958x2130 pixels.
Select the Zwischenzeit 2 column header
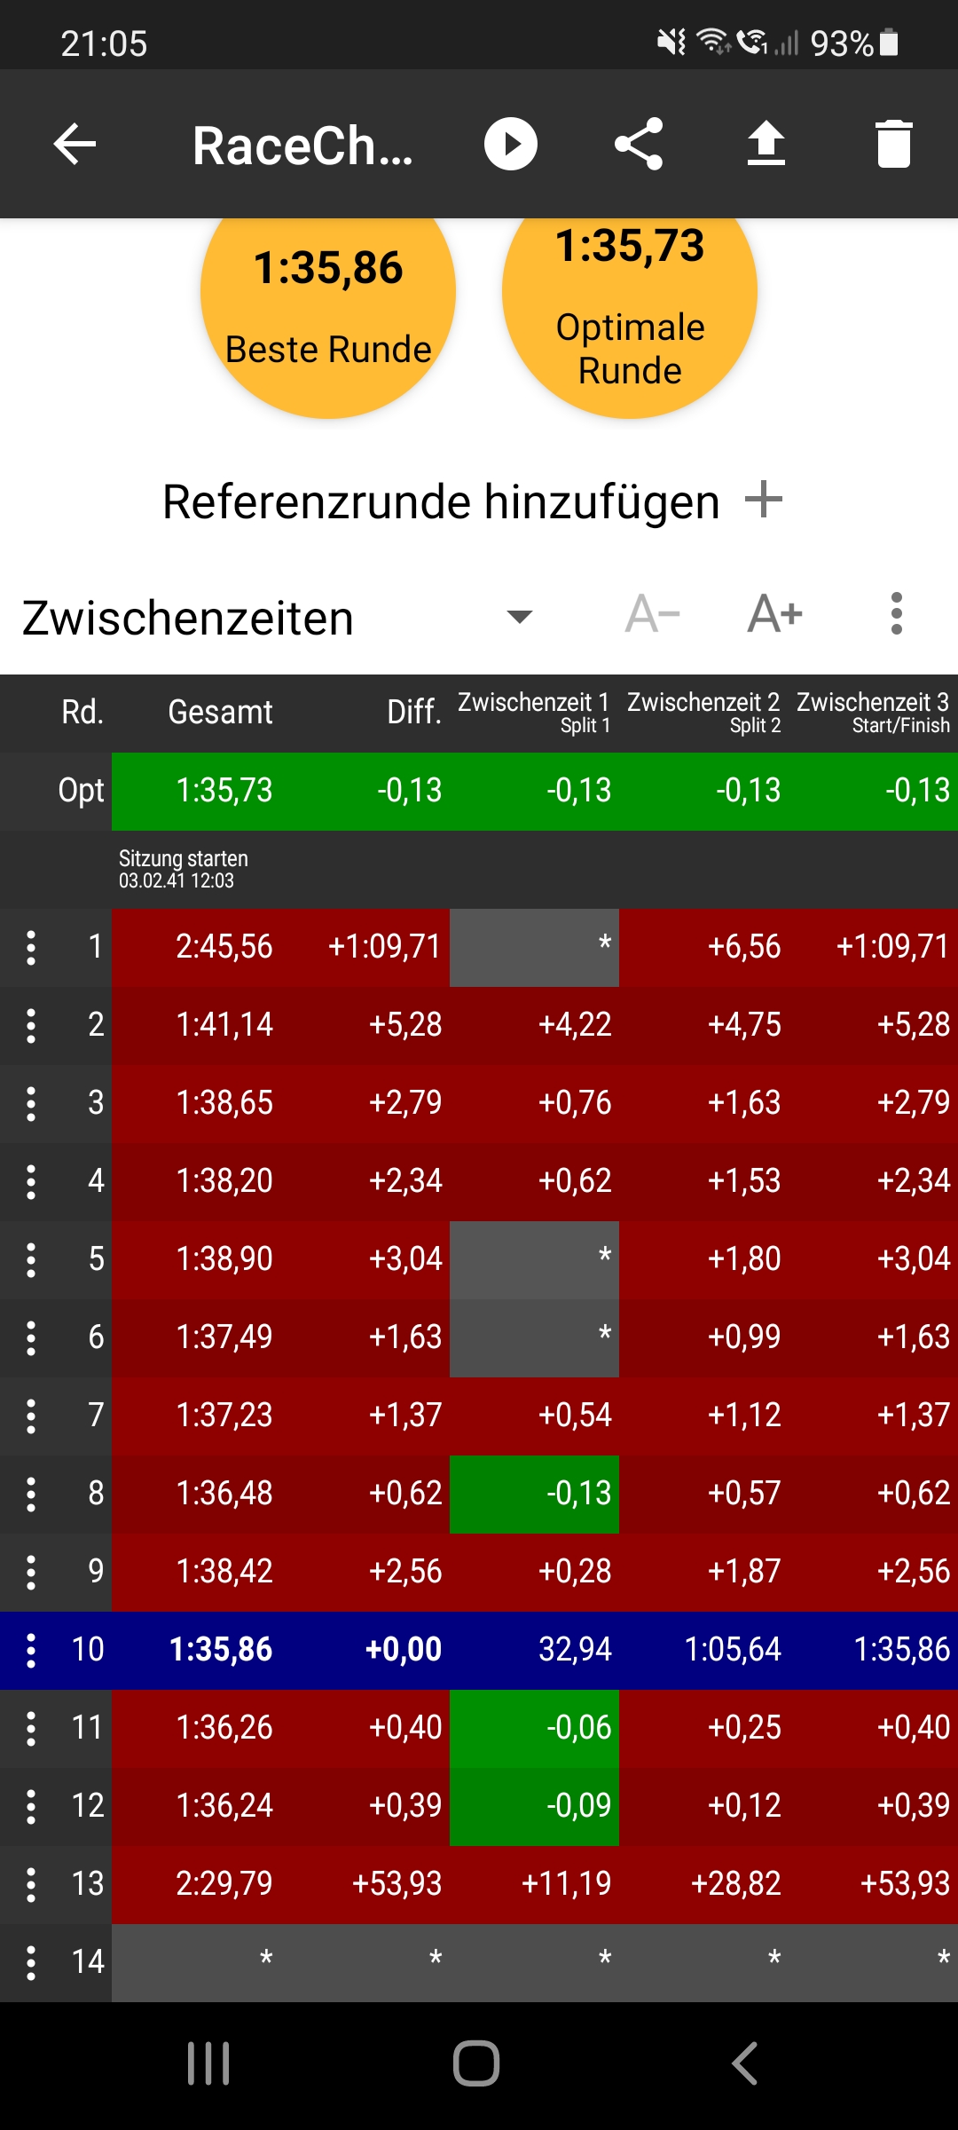(703, 713)
